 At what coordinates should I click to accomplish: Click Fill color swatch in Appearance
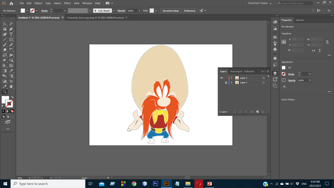click(x=283, y=68)
